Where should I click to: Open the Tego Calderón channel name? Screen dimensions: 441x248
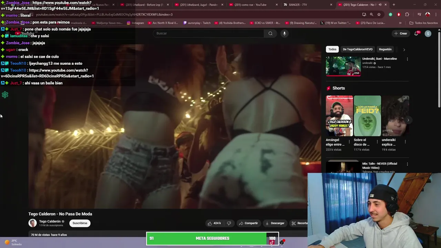[50, 221]
